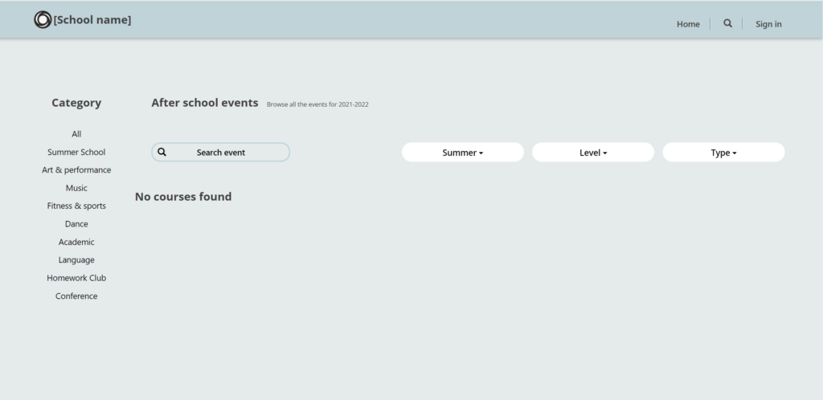Pick Fitness & sports category
Image resolution: width=823 pixels, height=400 pixels.
[x=76, y=206]
